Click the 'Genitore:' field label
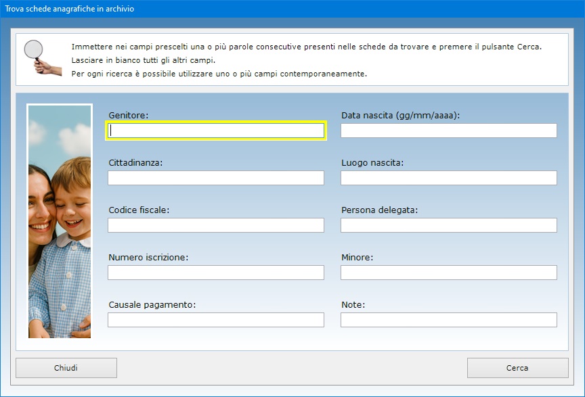This screenshot has height=397, width=585. [x=128, y=116]
